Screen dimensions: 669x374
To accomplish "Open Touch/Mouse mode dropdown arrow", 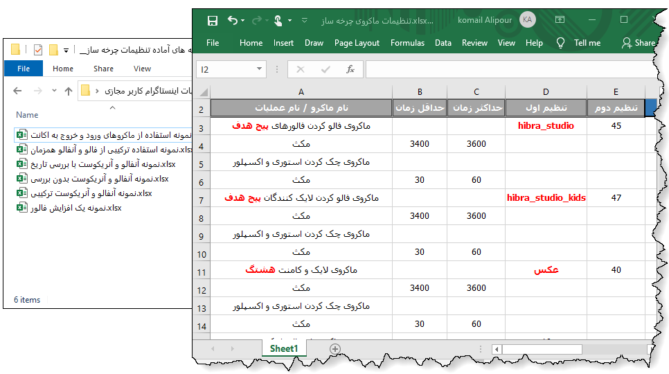I will (289, 20).
